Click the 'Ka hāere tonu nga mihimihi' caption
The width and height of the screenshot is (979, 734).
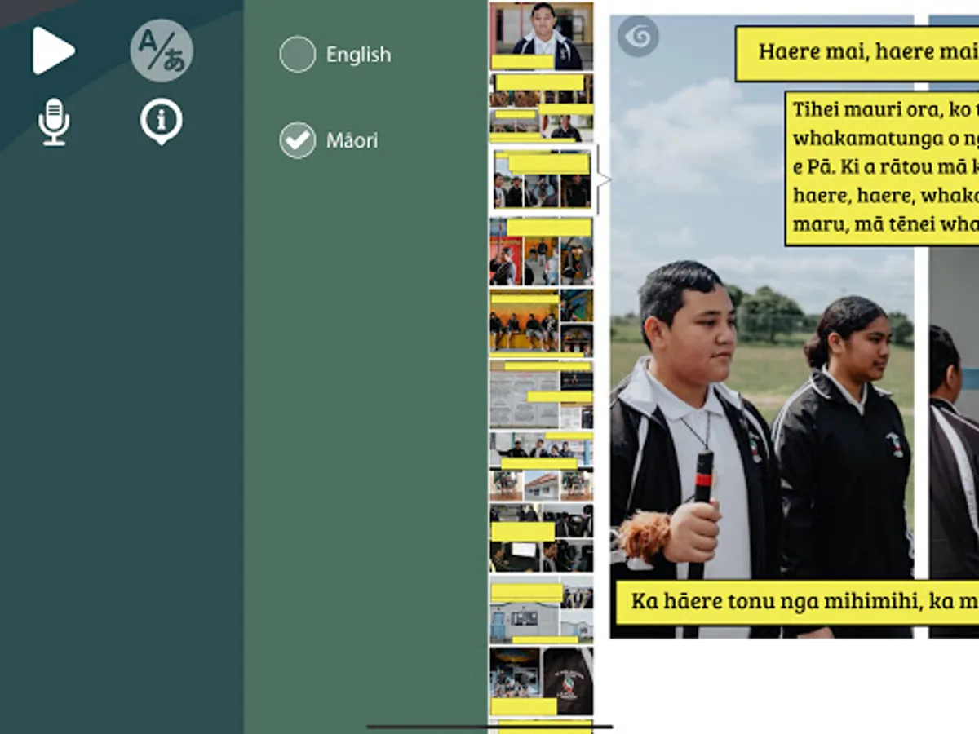pyautogui.click(x=797, y=603)
